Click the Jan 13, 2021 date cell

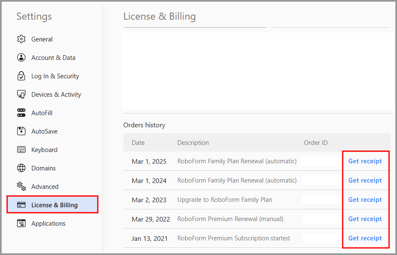pyautogui.click(x=149, y=239)
